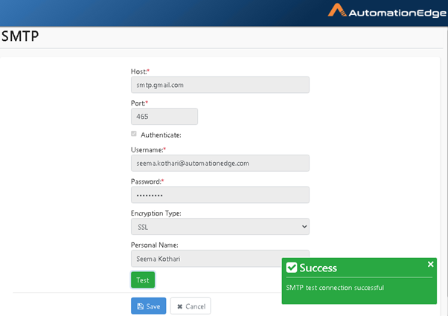The image size is (448, 316).
Task: Select the Username email field
Action: pos(220,164)
